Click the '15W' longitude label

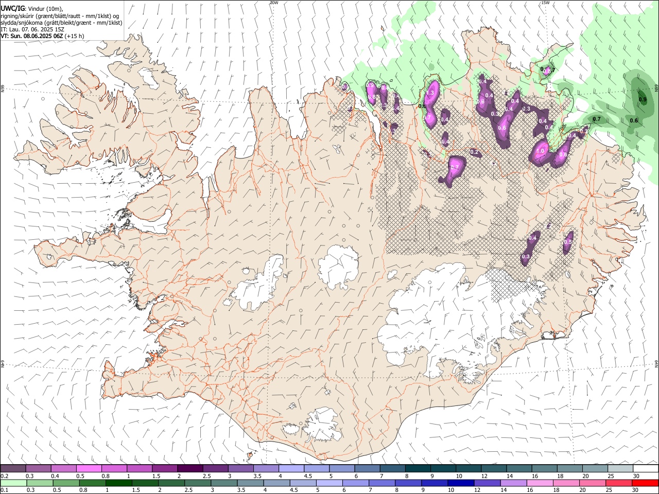click(545, 3)
